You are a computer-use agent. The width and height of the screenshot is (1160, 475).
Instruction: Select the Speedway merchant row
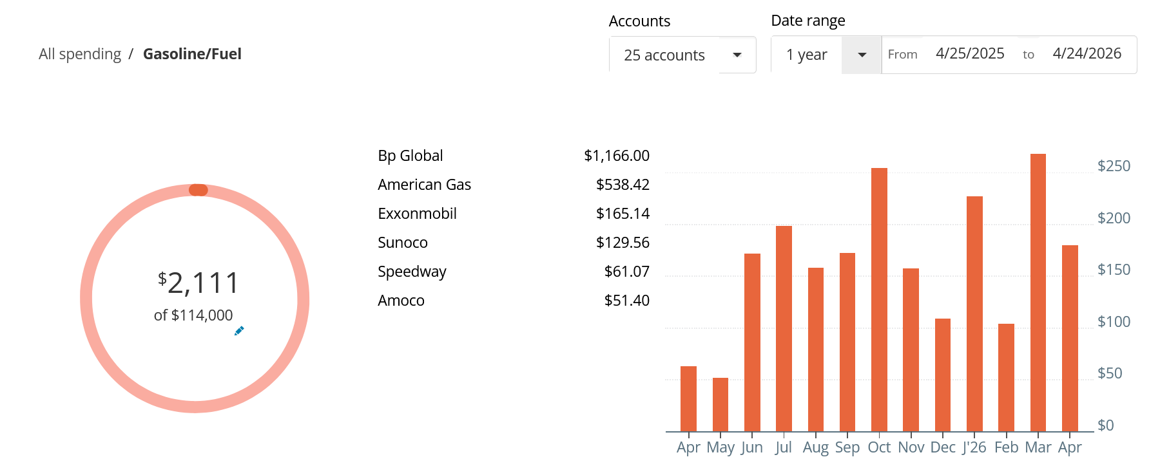[x=412, y=272]
